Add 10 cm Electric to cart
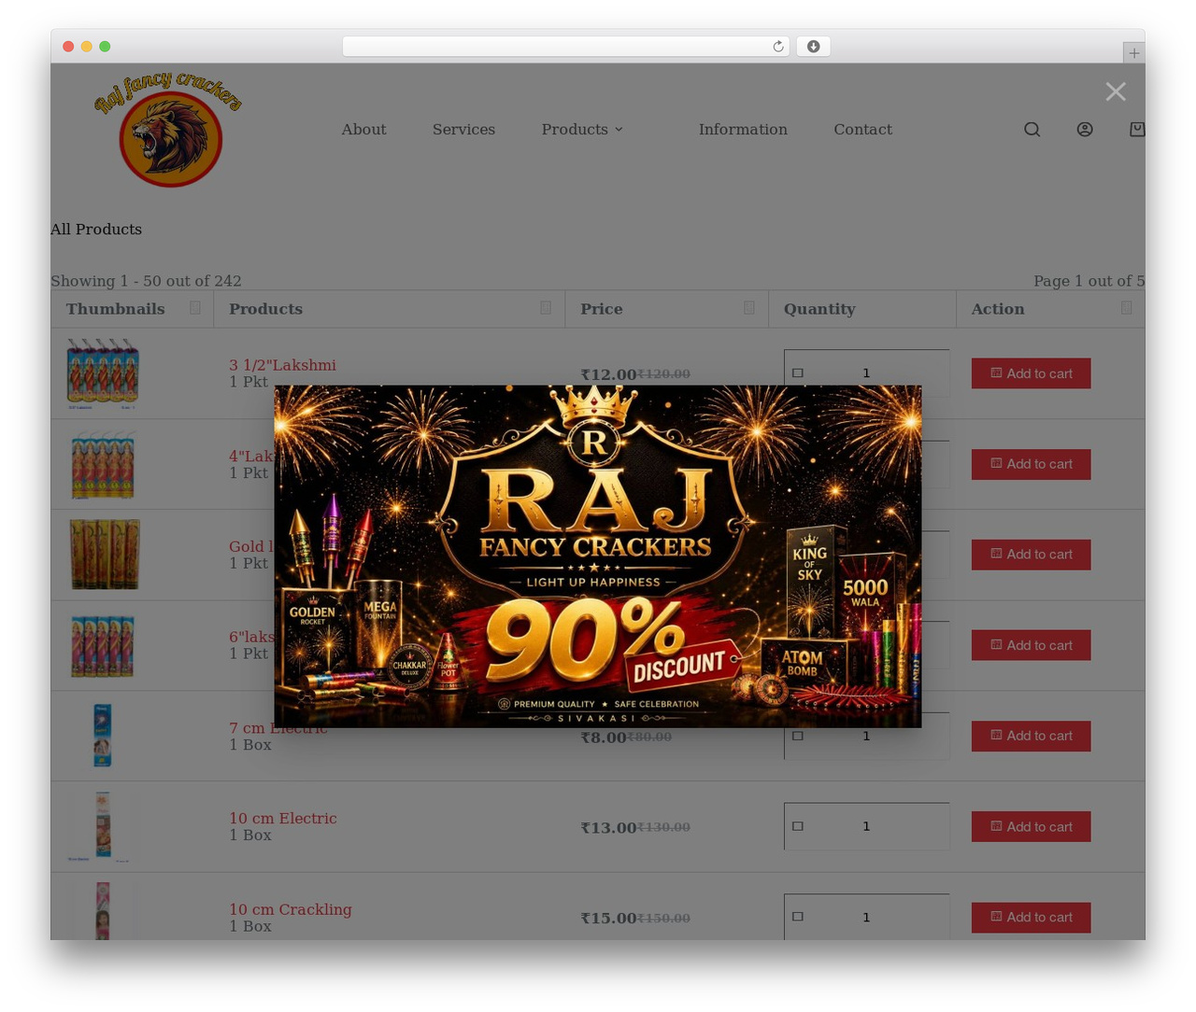Viewport: 1196px width, 1012px height. pos(1031,826)
